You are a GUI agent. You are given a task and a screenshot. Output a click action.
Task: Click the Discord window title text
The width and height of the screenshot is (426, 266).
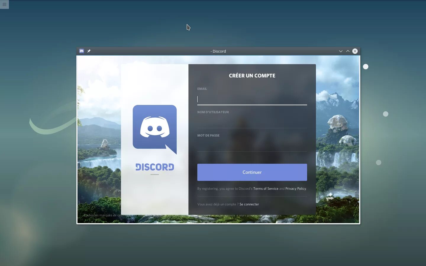pyautogui.click(x=218, y=51)
